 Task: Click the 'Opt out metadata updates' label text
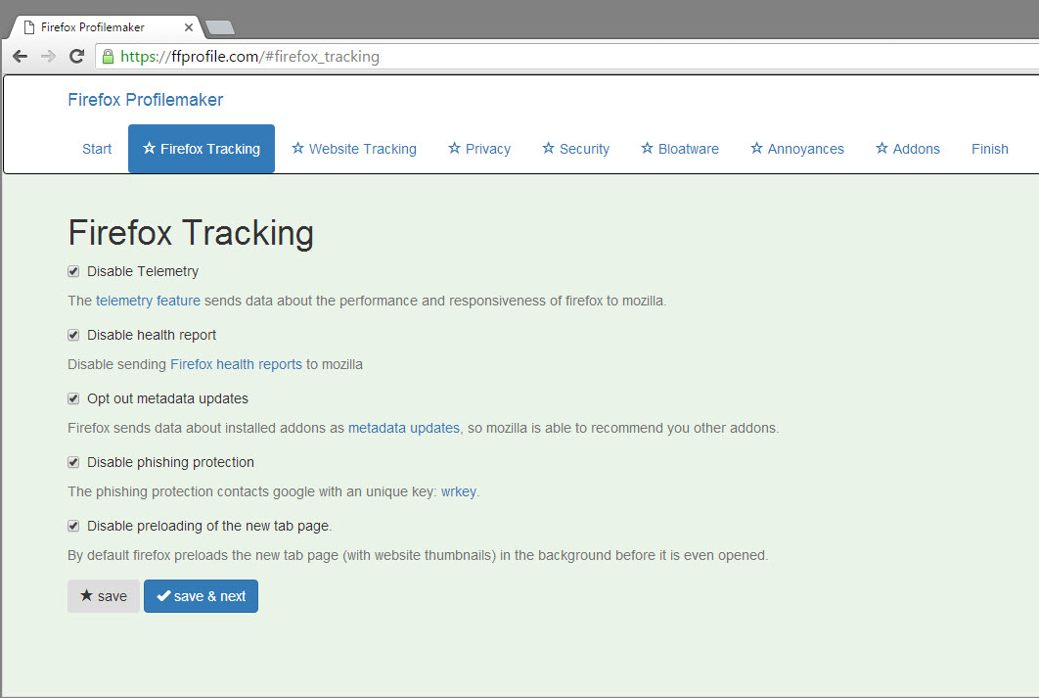167,398
